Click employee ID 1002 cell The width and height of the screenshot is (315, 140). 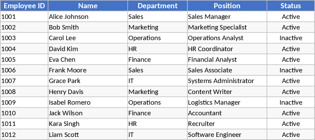(9, 27)
